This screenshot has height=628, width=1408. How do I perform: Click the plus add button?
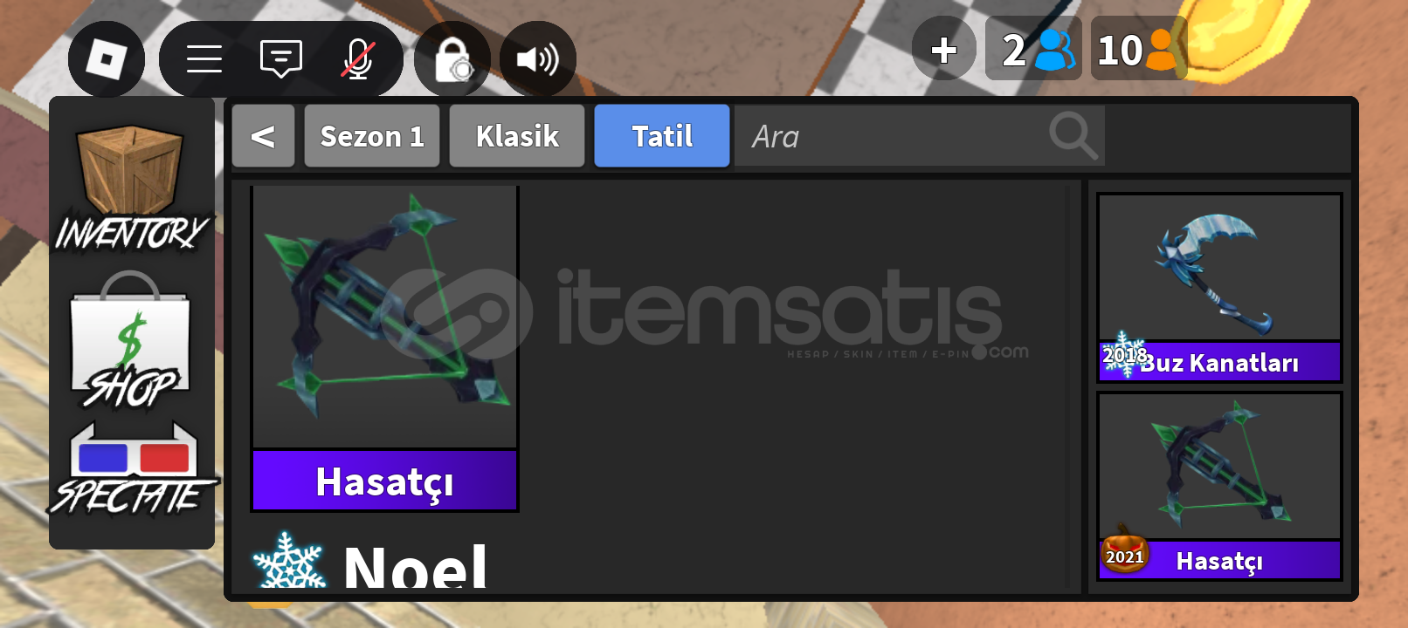tap(944, 49)
